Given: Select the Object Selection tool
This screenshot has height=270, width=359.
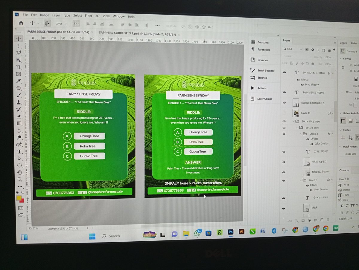Looking at the screenshot, I should tap(19, 60).
